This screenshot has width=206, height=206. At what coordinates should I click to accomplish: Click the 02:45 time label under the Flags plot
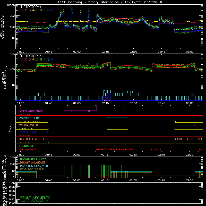pos(161,155)
